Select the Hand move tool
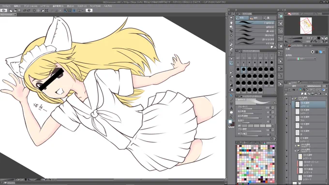329x185 pixels. [x=231, y=22]
